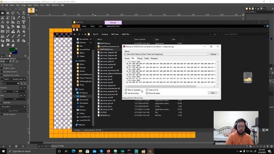Open GIMP Filters menu
274x154 pixels.
[48, 5]
